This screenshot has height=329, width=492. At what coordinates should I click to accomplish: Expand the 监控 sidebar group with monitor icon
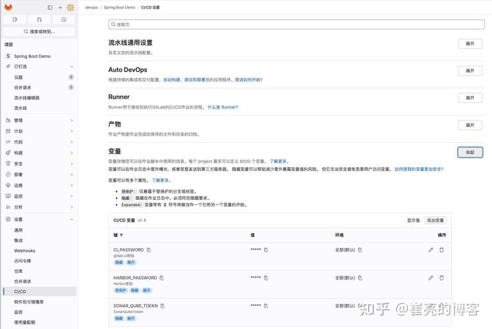[72, 196]
